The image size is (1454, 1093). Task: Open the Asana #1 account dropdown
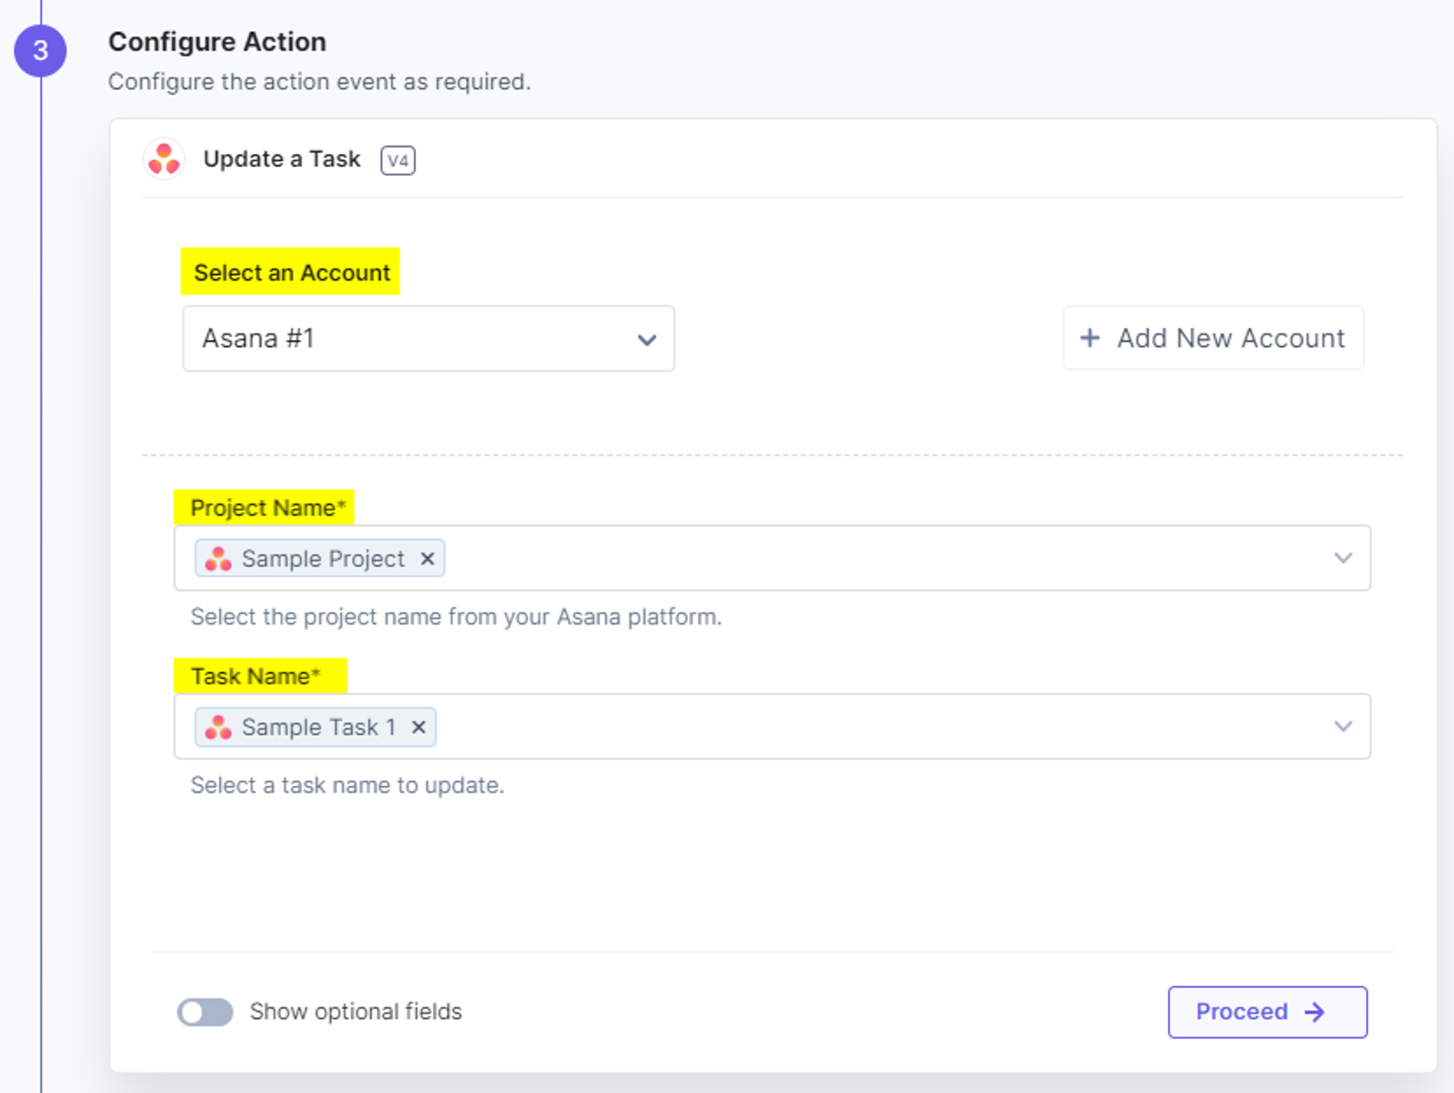pos(429,339)
